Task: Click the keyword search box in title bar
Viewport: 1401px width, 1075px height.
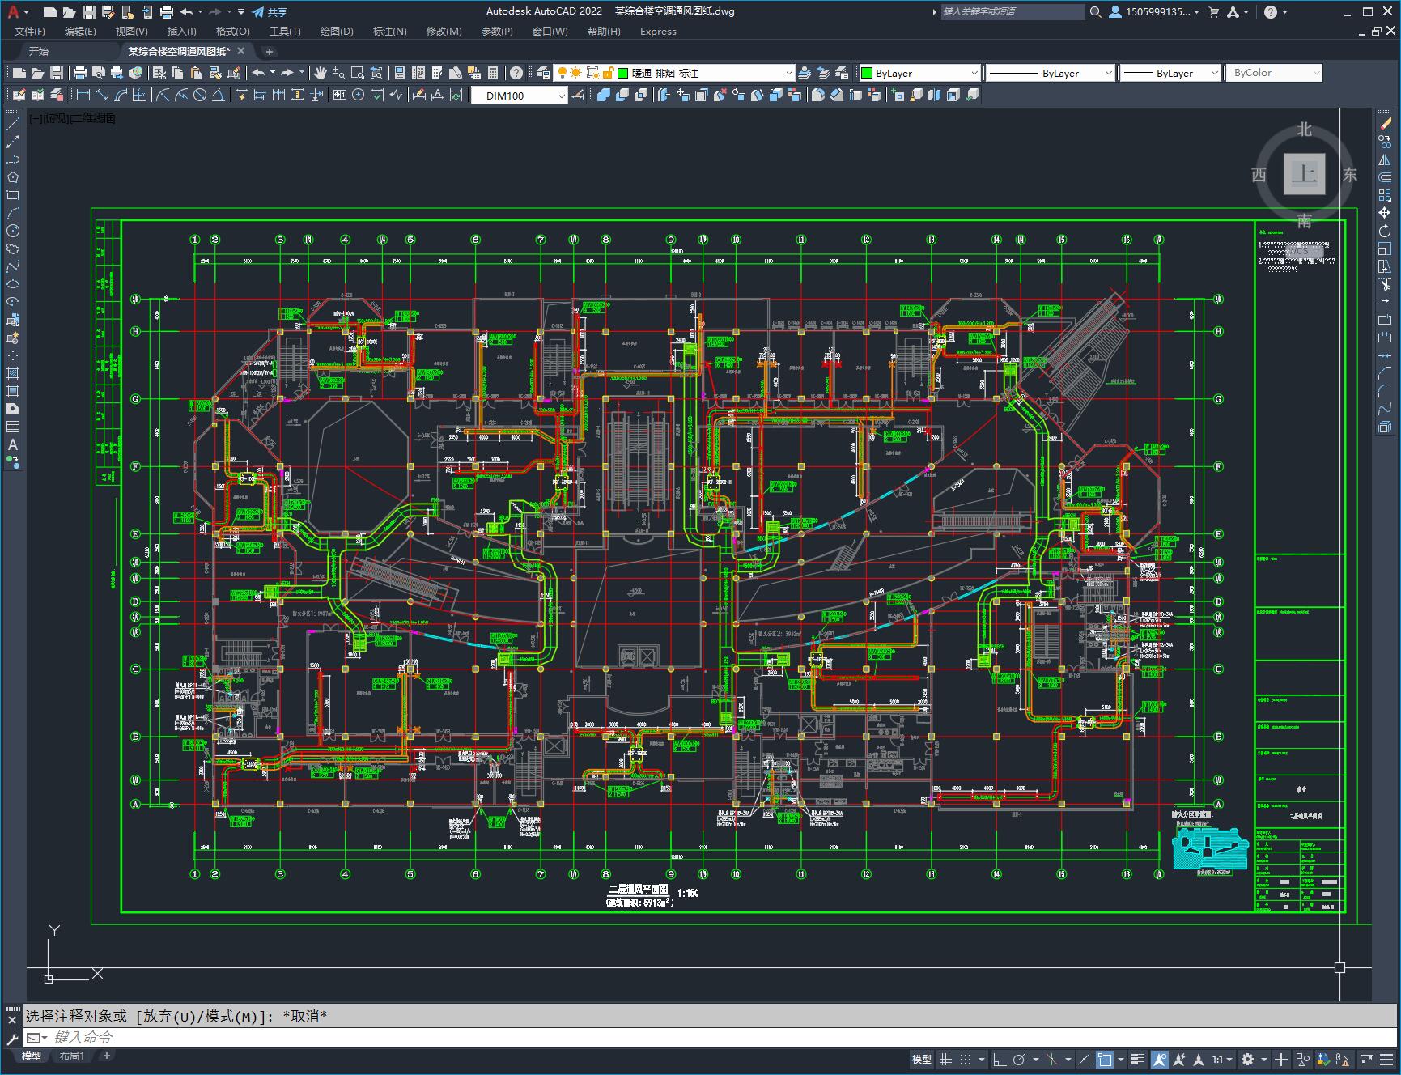Action: (x=1012, y=12)
